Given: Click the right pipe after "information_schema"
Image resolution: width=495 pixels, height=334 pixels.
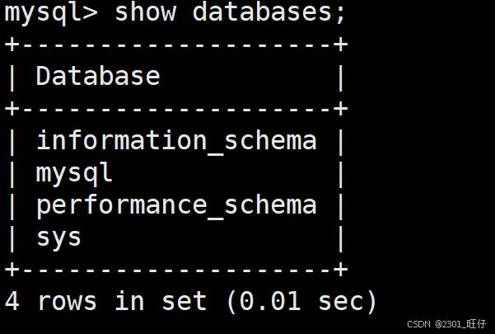Looking at the screenshot, I should click(340, 140).
